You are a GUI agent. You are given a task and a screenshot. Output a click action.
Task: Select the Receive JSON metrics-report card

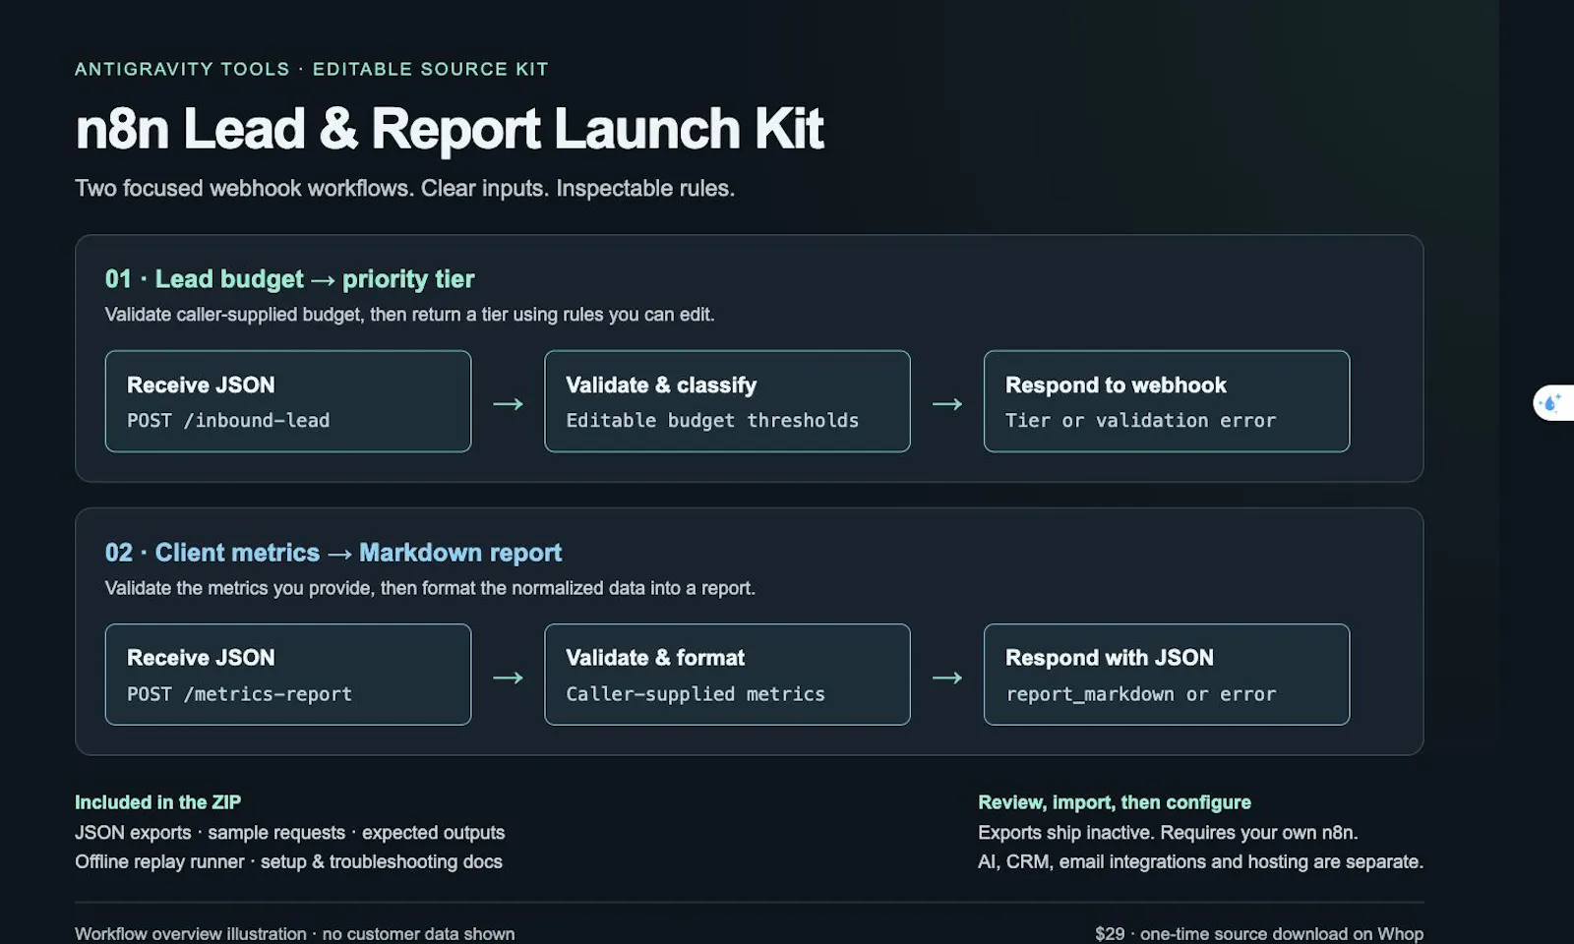[x=288, y=675]
